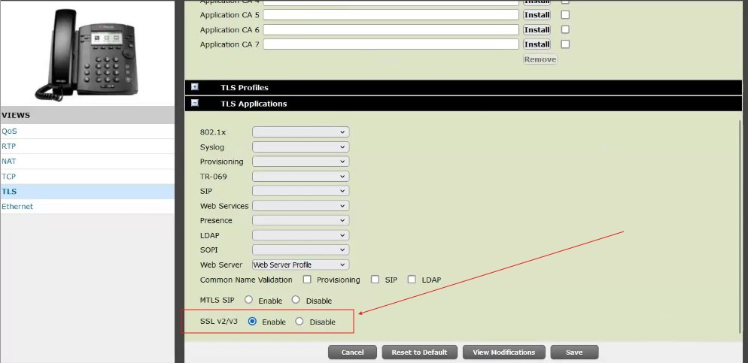The image size is (748, 363).
Task: Check Provisioning common name validation
Action: 307,280
